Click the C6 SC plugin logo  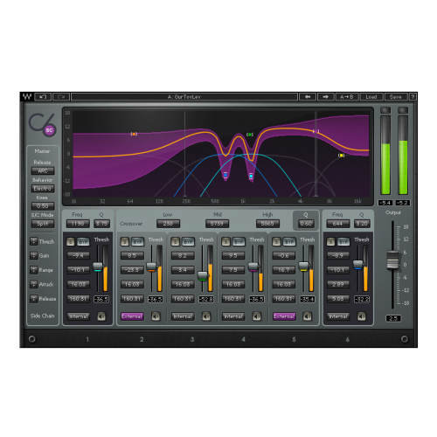[43, 125]
